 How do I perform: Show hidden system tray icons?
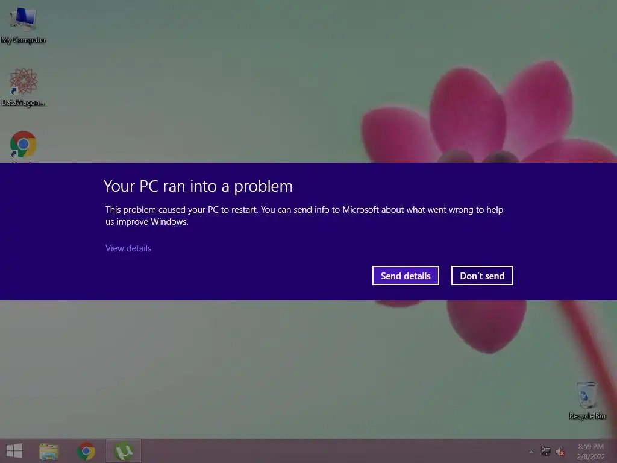click(x=531, y=452)
